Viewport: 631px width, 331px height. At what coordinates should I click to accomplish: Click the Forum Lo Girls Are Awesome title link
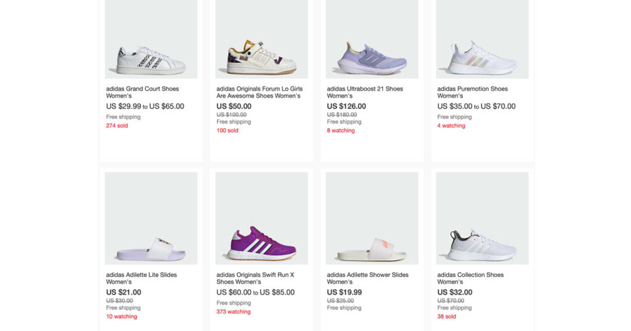(258, 92)
